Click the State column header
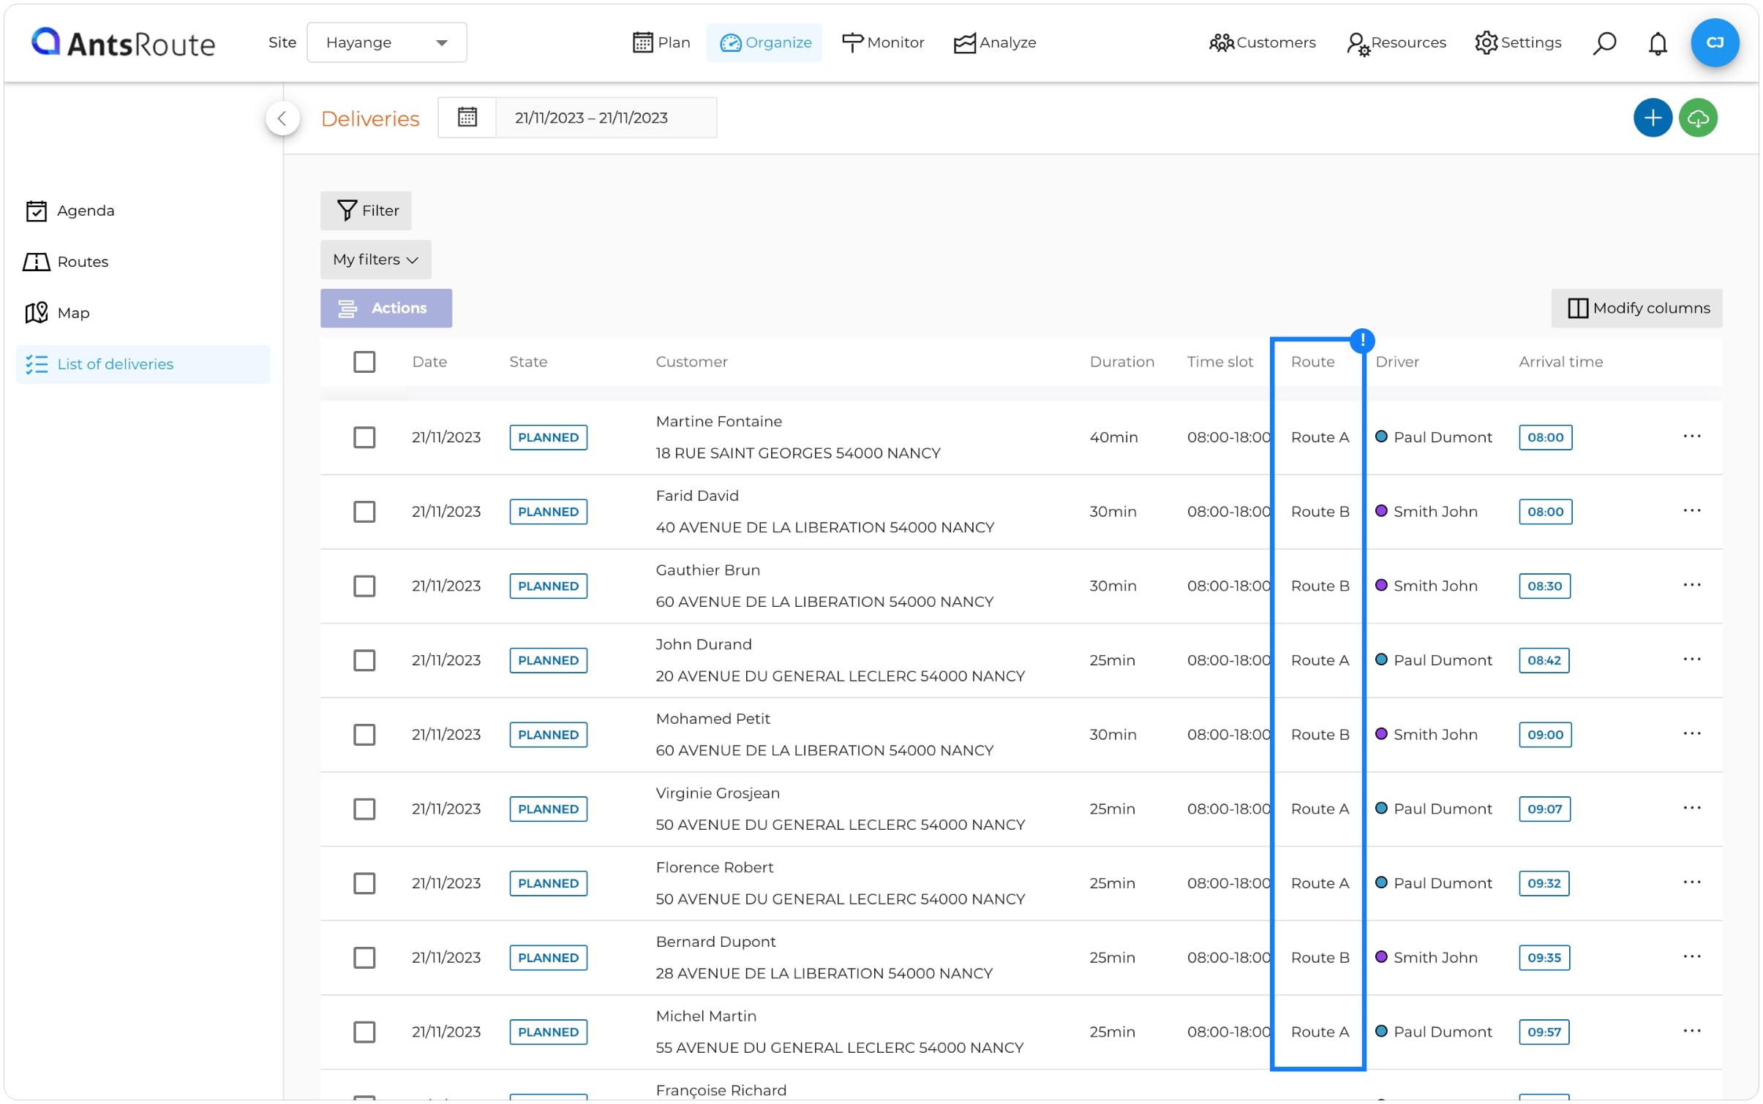 [x=528, y=361]
